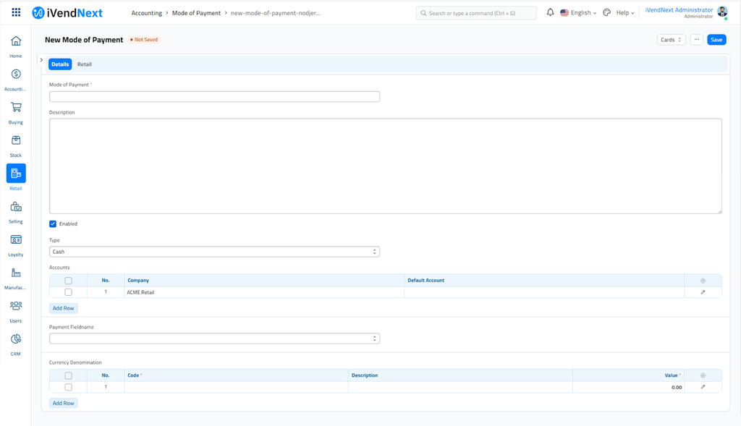Open the Buying module cart icon

coord(16,108)
